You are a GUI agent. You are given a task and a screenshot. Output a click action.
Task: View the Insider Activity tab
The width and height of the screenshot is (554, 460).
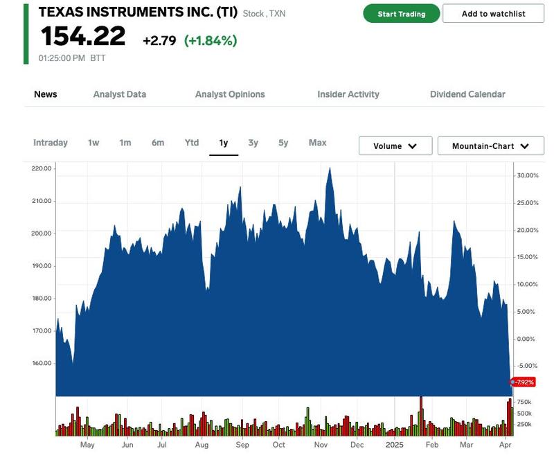[x=348, y=94]
